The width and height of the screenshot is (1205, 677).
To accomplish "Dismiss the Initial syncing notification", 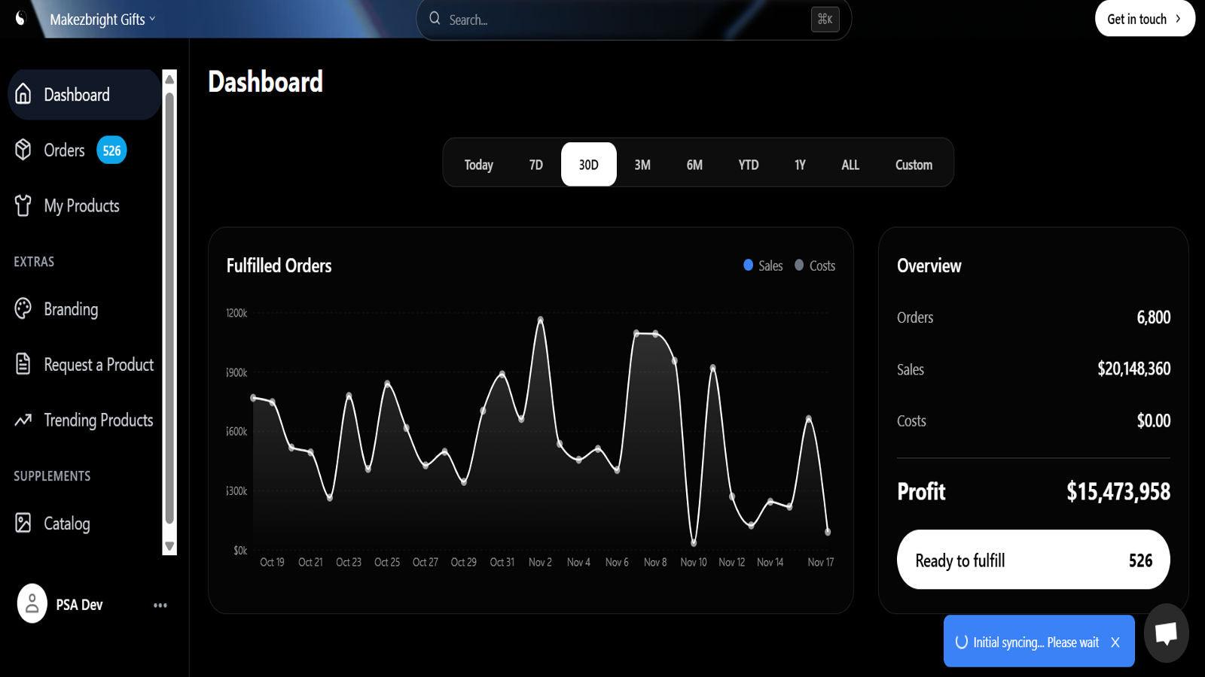I will [1115, 642].
